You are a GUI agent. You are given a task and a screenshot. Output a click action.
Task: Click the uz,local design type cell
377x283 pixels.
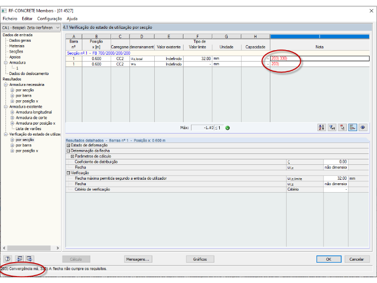[142, 59]
